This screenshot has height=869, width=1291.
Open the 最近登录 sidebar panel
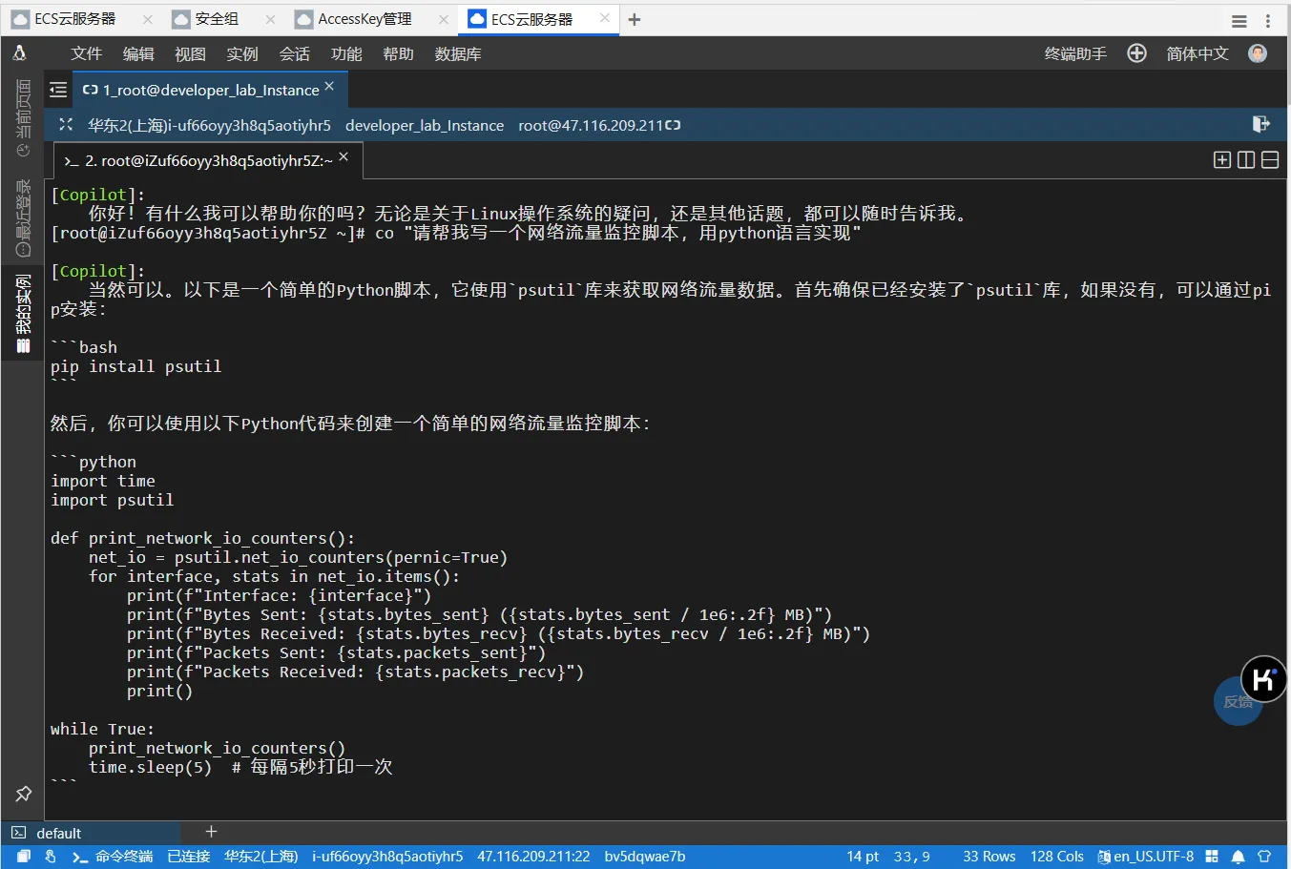[23, 217]
